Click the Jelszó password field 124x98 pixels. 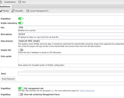pyautogui.click(x=71, y=73)
